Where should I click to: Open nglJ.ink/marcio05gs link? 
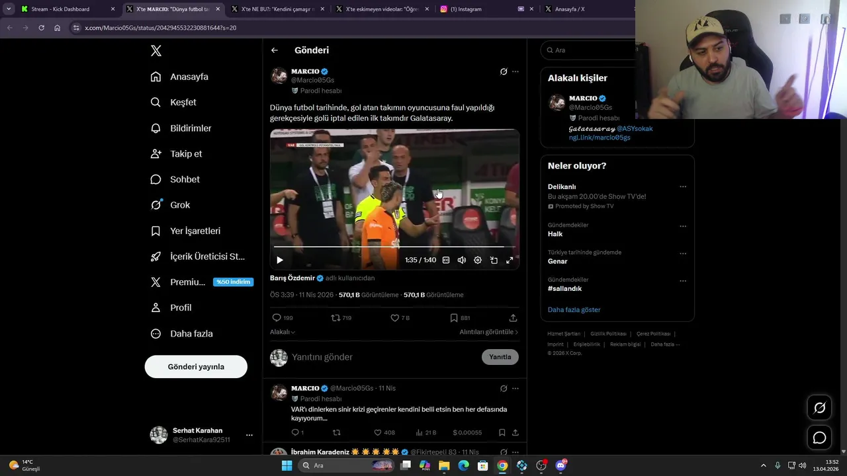coord(600,138)
